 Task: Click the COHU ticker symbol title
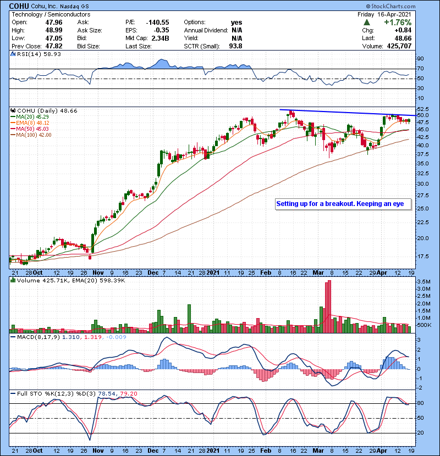point(19,6)
